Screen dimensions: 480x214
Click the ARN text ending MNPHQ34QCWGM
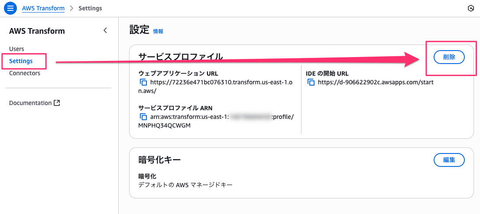point(216,121)
